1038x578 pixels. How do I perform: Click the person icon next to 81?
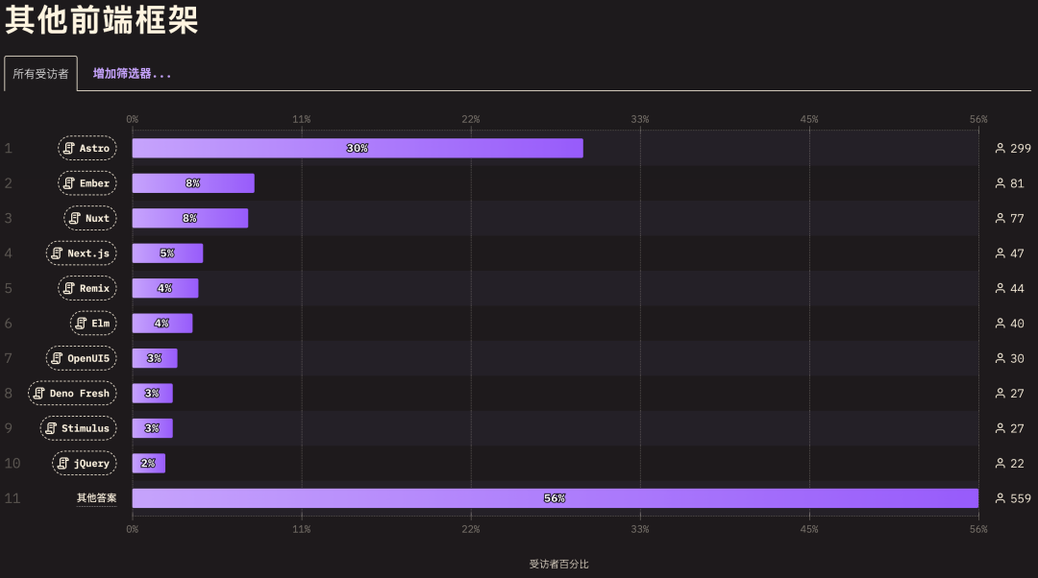click(x=1001, y=183)
